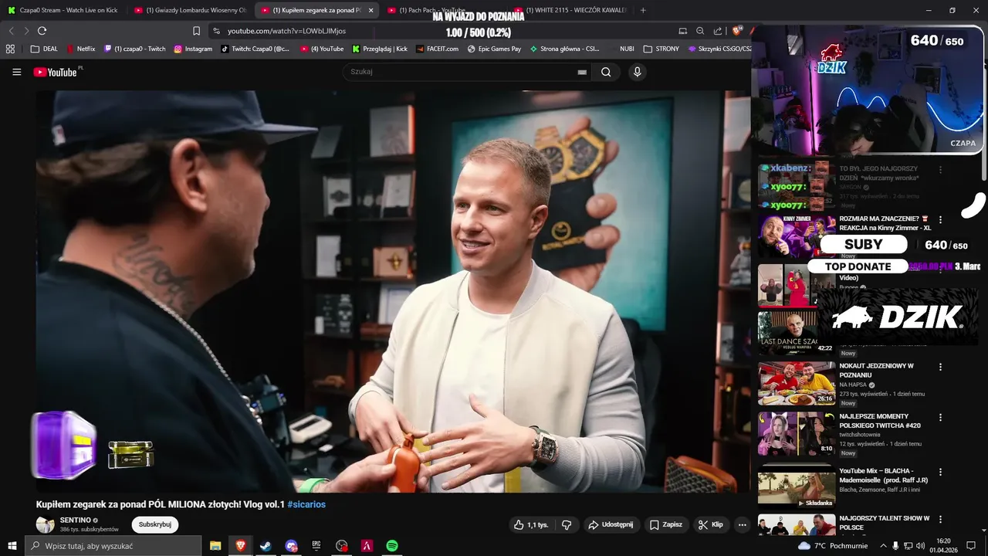
Task: Open the SENTINO channel avatar
Action: click(46, 524)
